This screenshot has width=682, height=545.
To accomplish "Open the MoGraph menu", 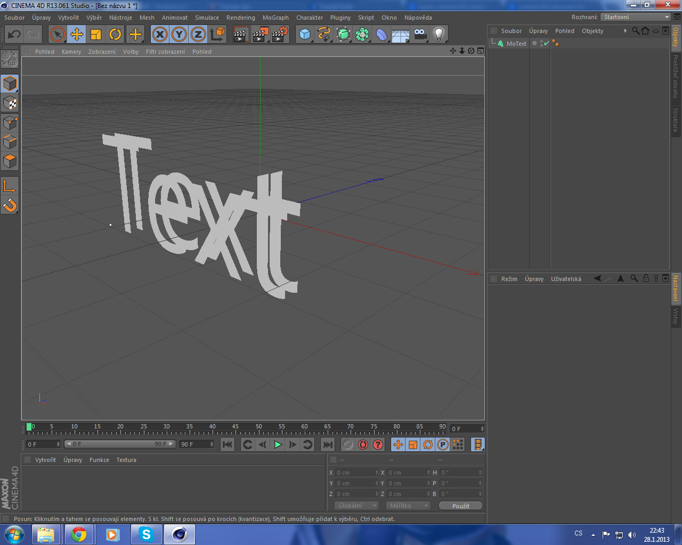I will click(x=275, y=18).
